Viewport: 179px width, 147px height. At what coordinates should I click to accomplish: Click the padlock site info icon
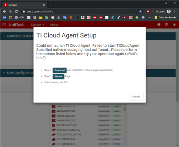24,11
